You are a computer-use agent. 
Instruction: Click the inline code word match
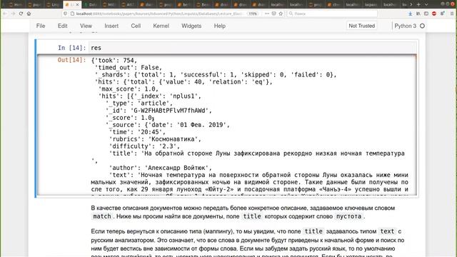(x=102, y=216)
